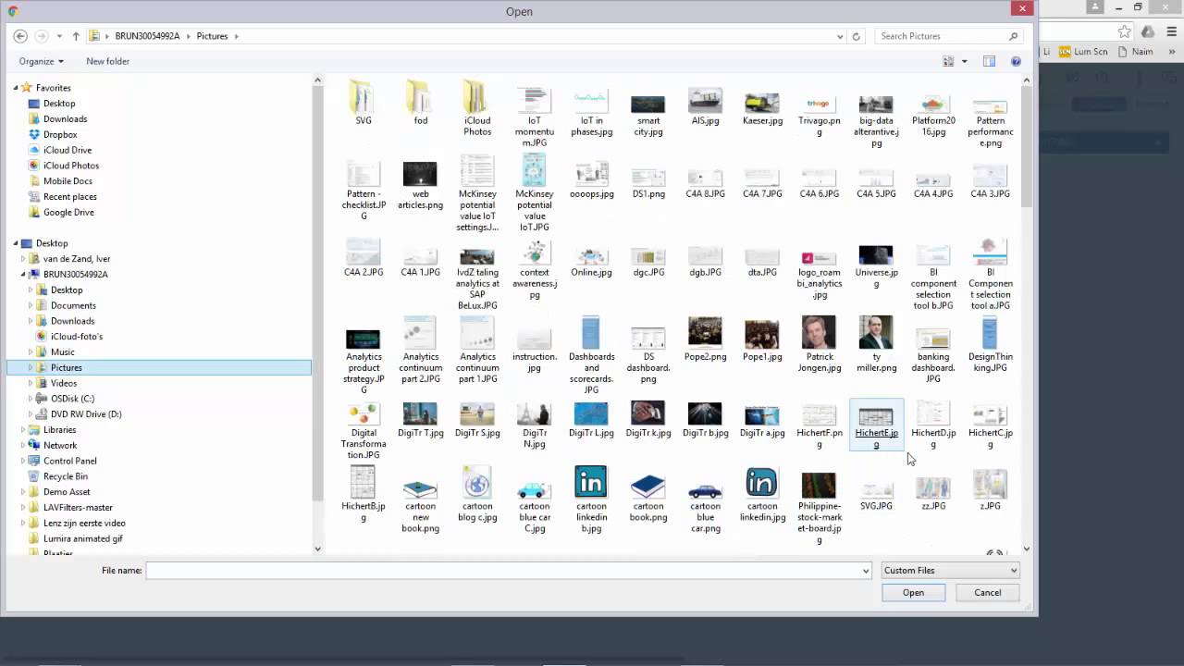Select Recent places in Favorites
Viewport: 1184px width, 666px height.
tap(69, 196)
